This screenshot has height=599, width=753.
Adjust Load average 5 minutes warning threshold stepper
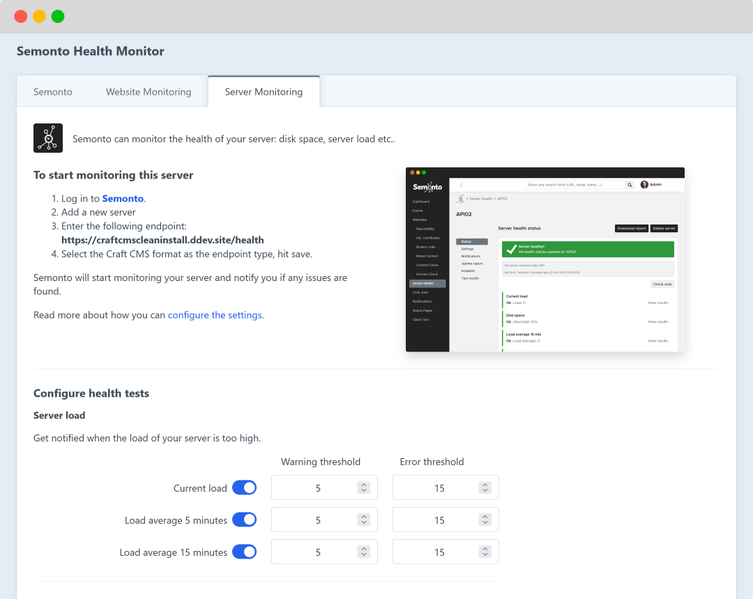(364, 520)
